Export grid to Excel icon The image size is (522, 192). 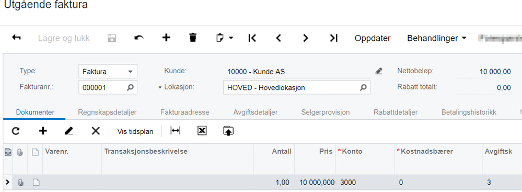point(202,131)
